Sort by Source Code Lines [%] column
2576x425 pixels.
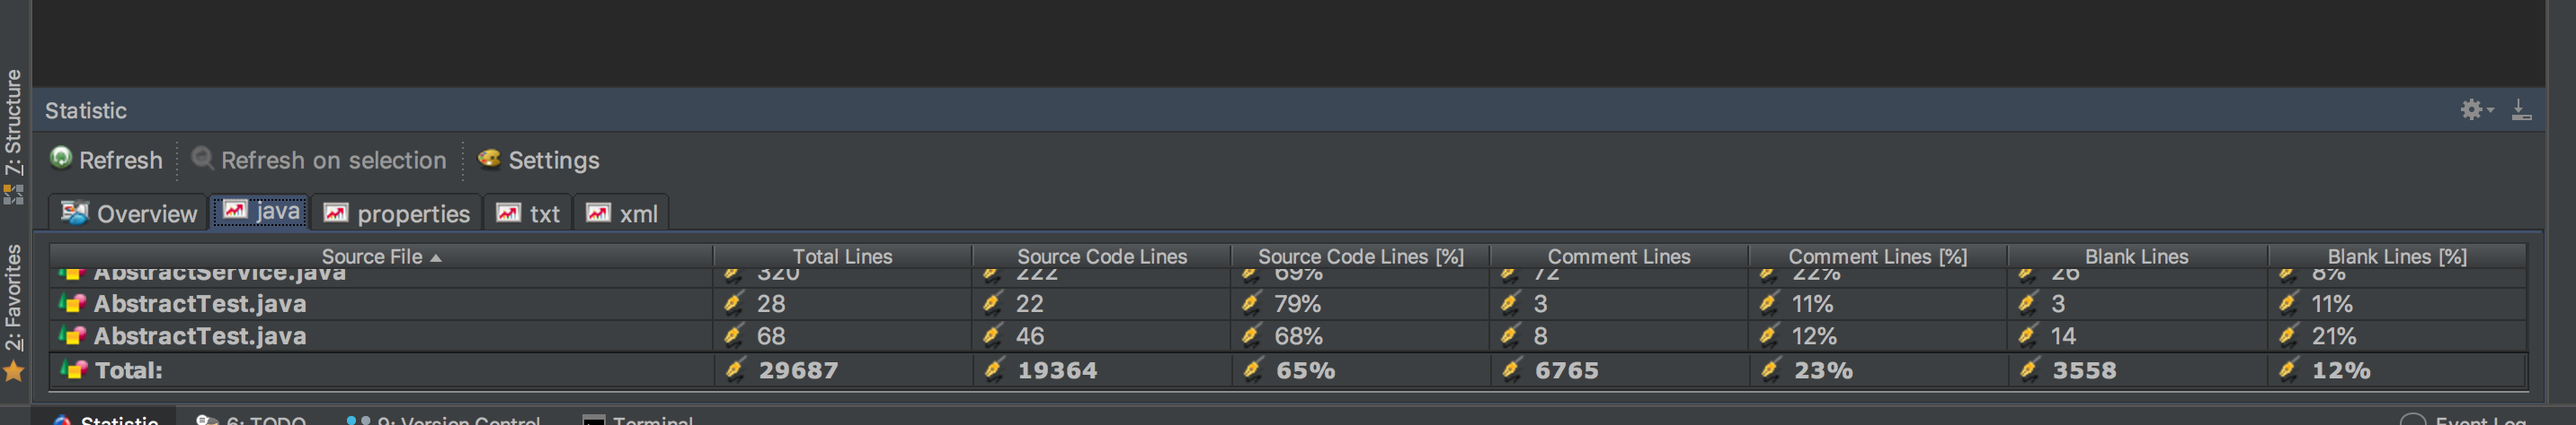(x=1360, y=256)
